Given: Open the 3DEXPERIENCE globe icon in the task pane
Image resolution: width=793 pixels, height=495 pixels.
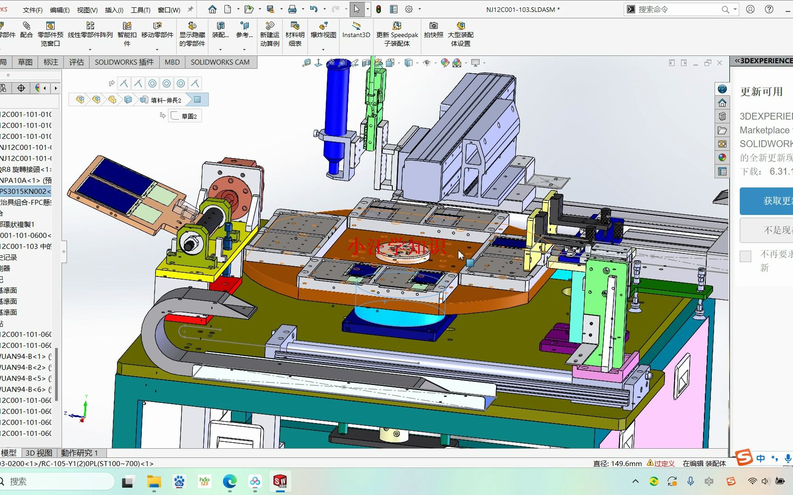Looking at the screenshot, I should pyautogui.click(x=722, y=89).
